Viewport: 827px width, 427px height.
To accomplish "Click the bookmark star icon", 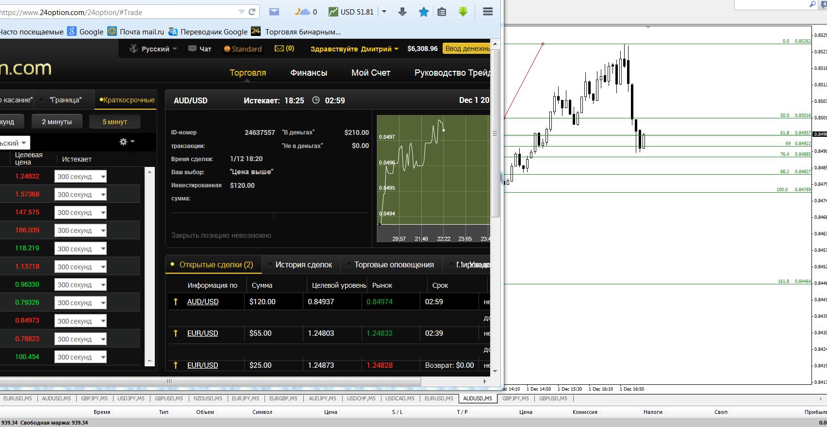I will 424,12.
